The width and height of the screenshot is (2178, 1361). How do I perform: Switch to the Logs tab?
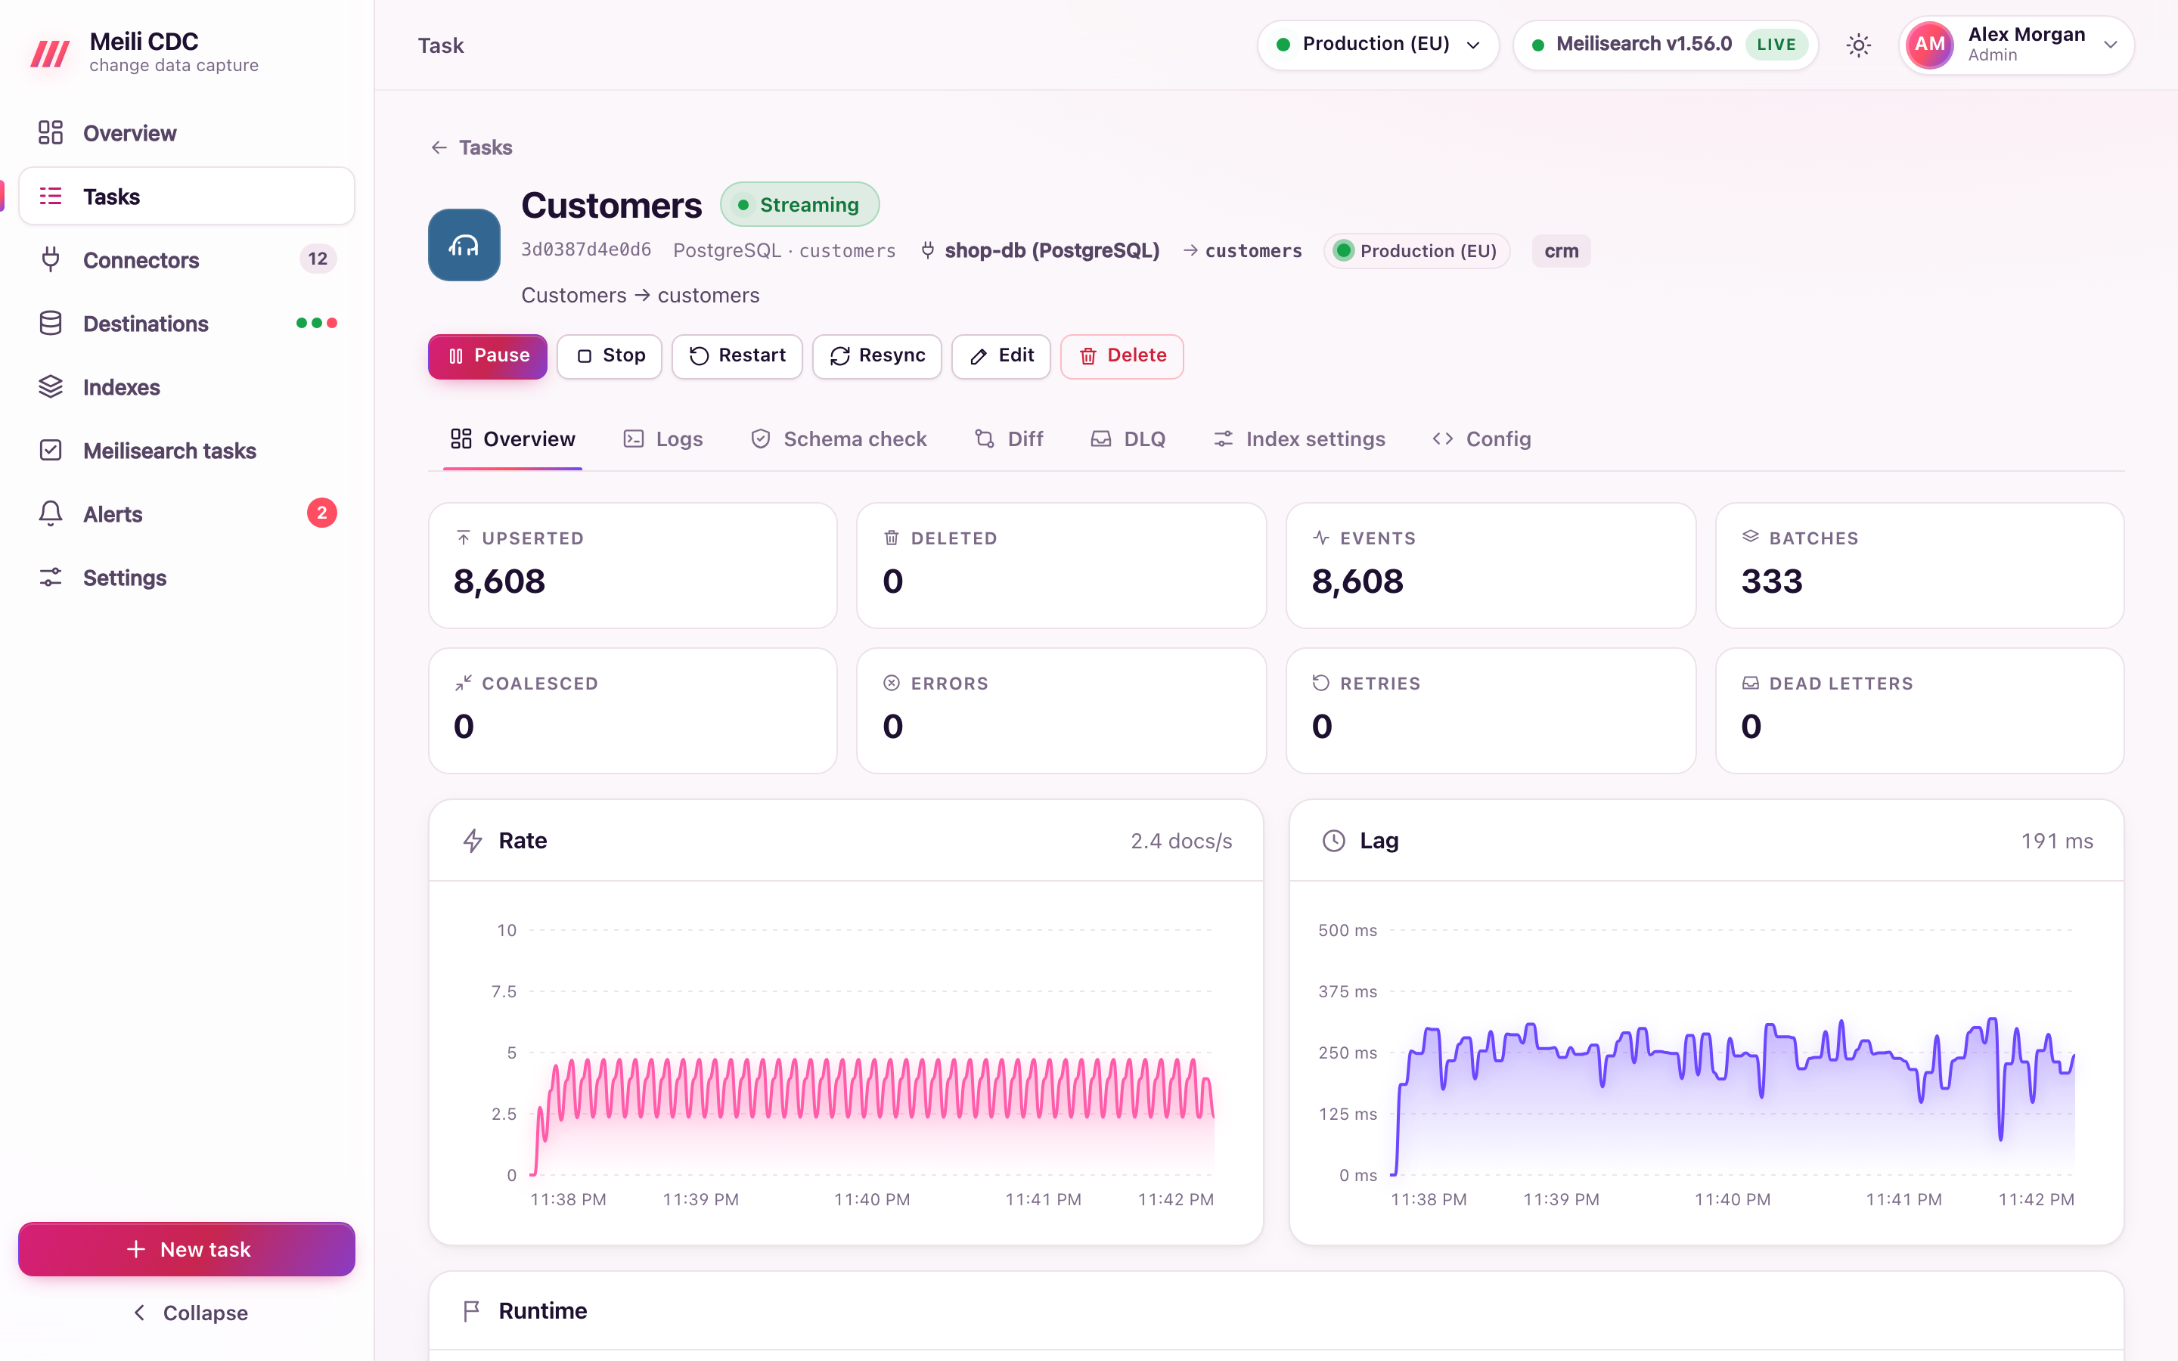663,439
